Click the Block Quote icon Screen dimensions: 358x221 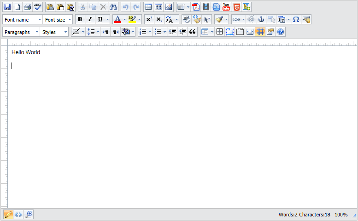pyautogui.click(x=193, y=32)
